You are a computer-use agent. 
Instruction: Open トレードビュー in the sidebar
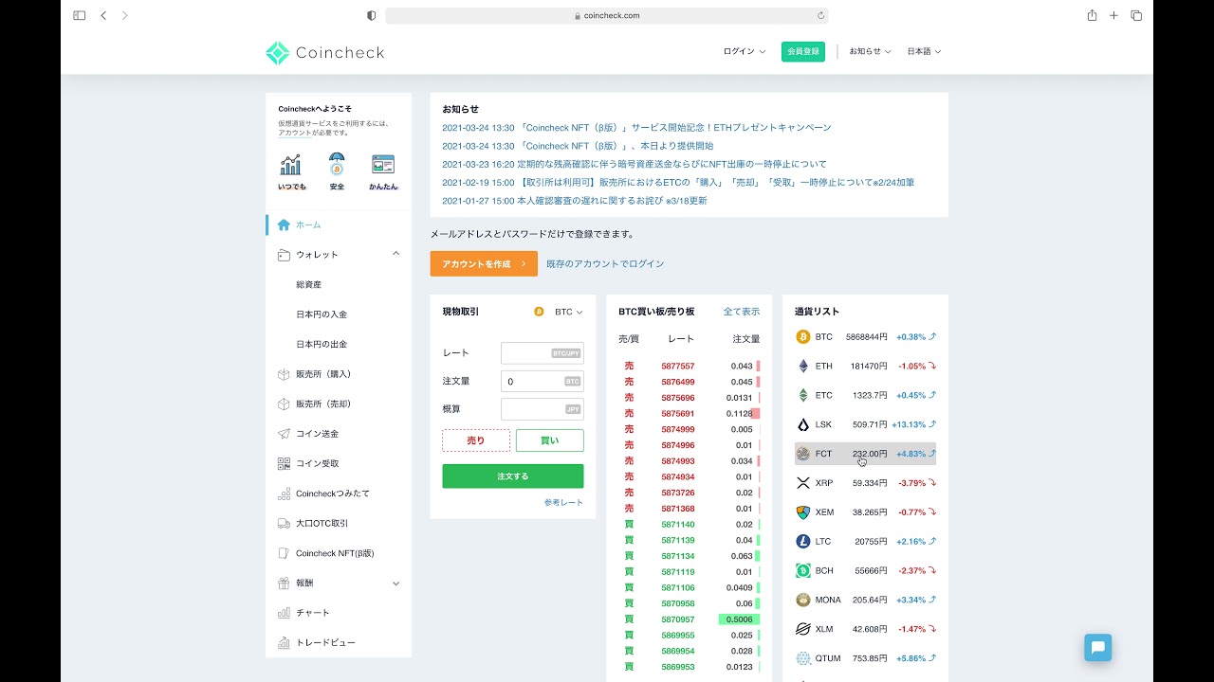pyautogui.click(x=325, y=643)
